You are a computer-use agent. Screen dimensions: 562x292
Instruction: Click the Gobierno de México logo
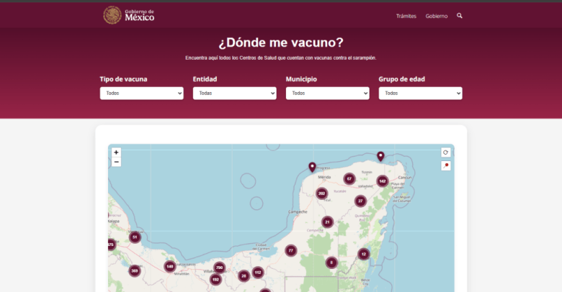[129, 15]
